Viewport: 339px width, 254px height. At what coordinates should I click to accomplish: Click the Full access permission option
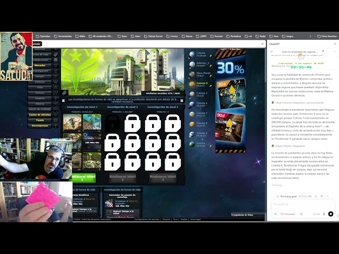(x=288, y=214)
